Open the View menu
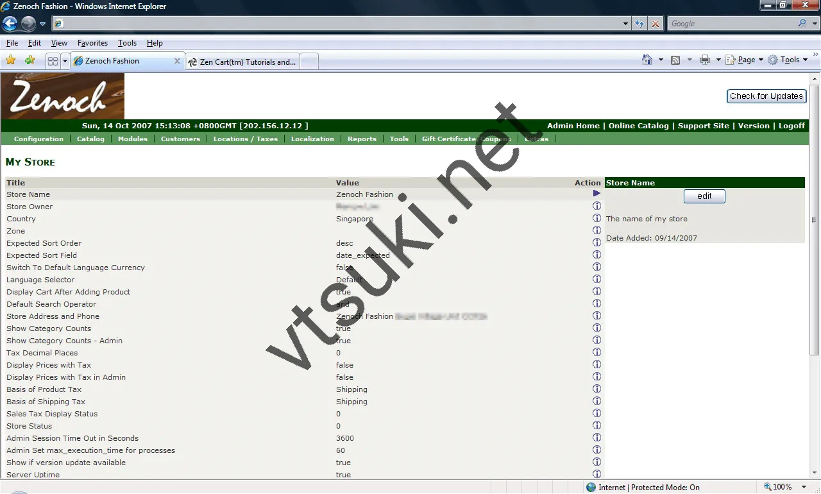821x494 pixels. pos(59,43)
